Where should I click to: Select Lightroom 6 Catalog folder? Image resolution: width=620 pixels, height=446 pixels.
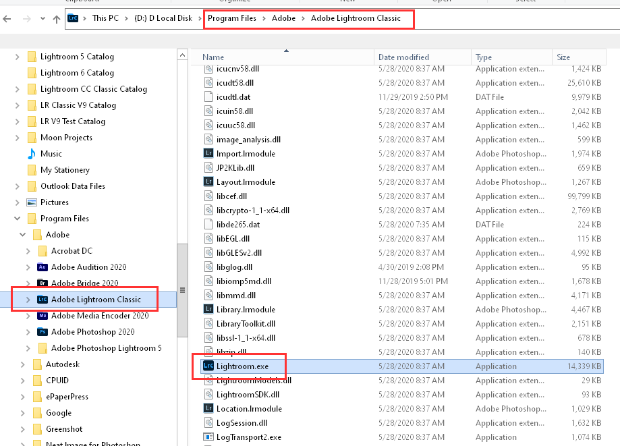tap(77, 73)
